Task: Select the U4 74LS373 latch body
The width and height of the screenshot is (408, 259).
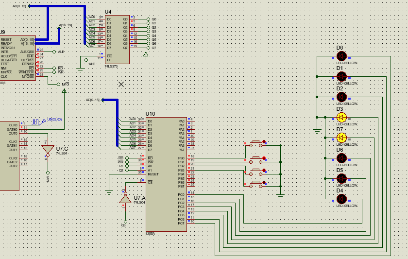Action: [117, 39]
